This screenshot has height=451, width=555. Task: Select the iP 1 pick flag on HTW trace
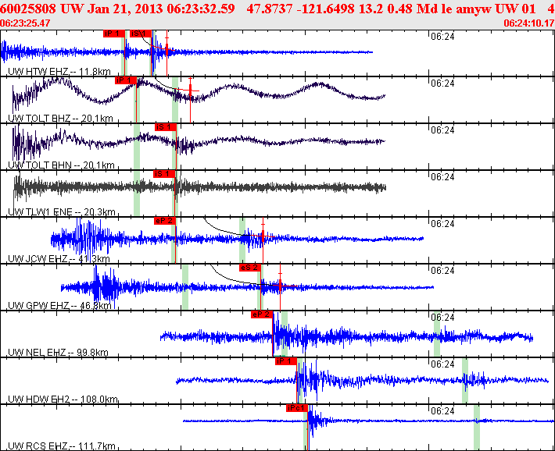[x=114, y=34]
